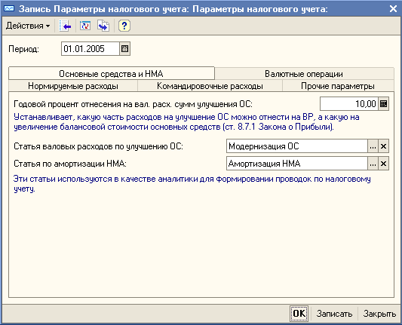Screen dimensions: 402x325
Task: Clear the Модернизация ОС field with X
Action: 384,146
